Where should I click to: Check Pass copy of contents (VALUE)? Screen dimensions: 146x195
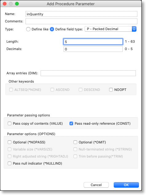[10, 123]
